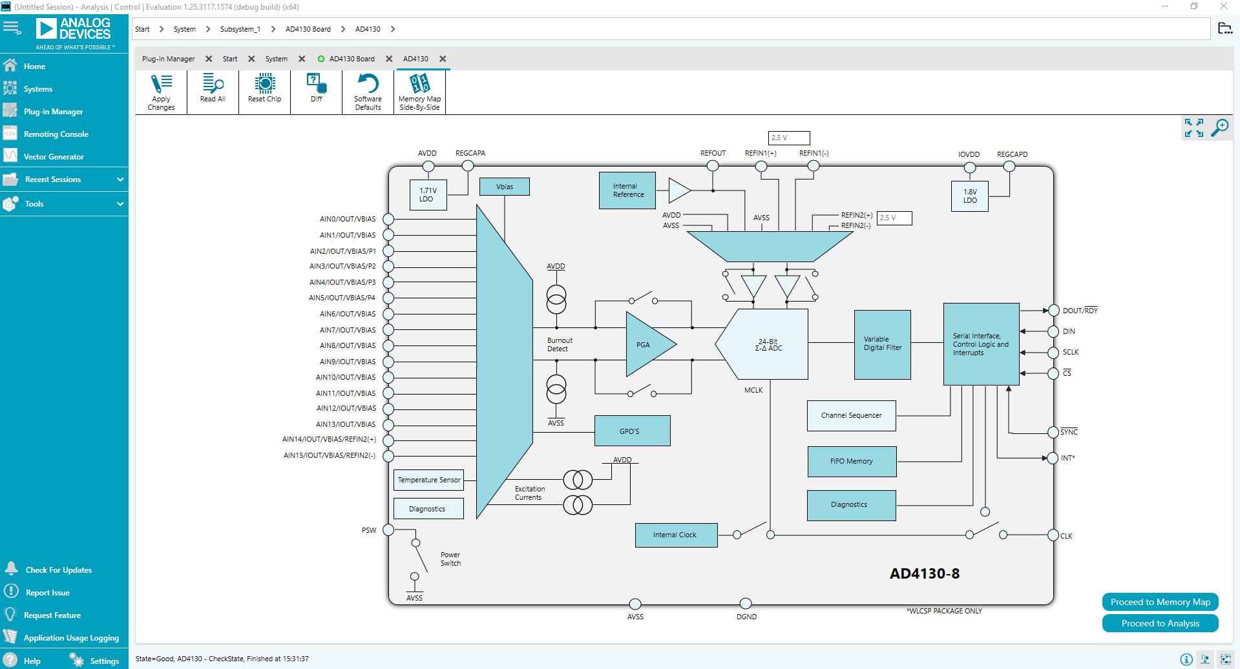Click Check For Updates bell icon
This screenshot has width=1240, height=669.
11,568
